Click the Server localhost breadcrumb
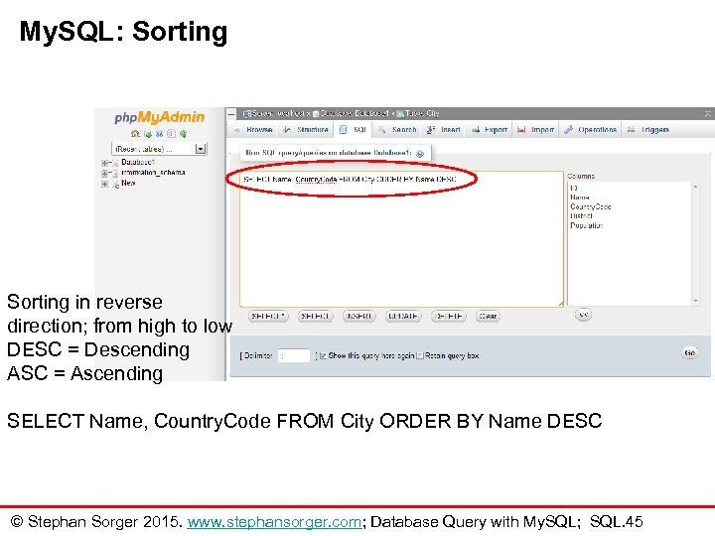 277,113
